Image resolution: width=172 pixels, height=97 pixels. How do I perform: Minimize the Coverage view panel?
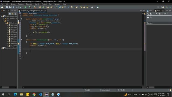[x=167, y=11]
